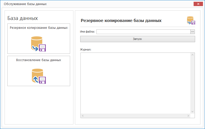Screen dimensions: 205x129
Task: Close the Обслуживание базы данных window
Action: 198,4
